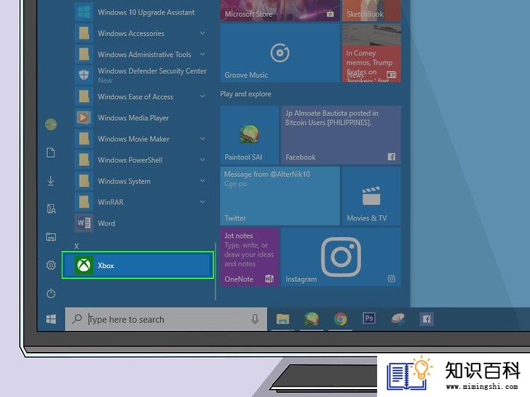
Task: Click the app list scrollbar
Action: click(215, 271)
